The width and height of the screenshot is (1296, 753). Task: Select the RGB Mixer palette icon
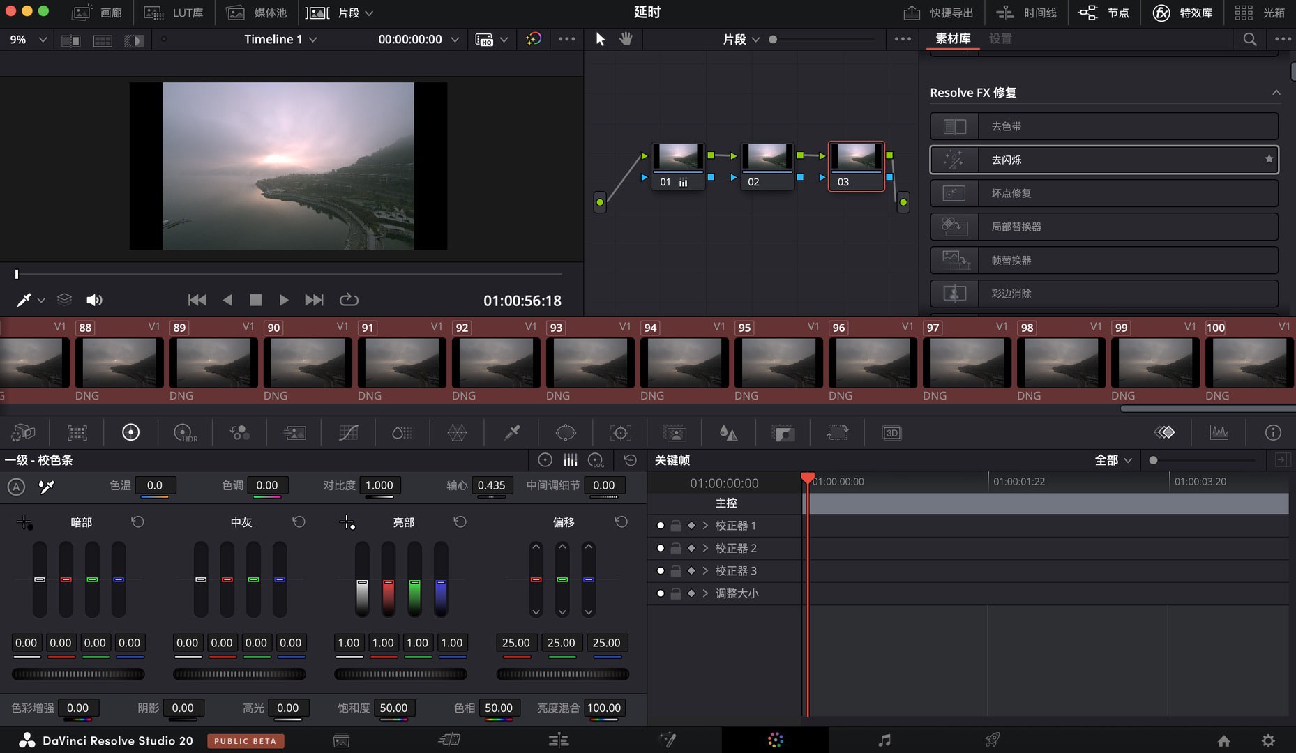(240, 433)
